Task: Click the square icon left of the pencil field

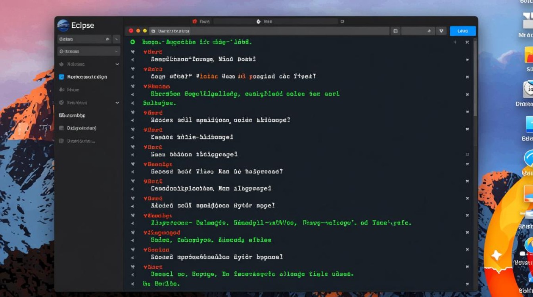Action: tap(395, 31)
